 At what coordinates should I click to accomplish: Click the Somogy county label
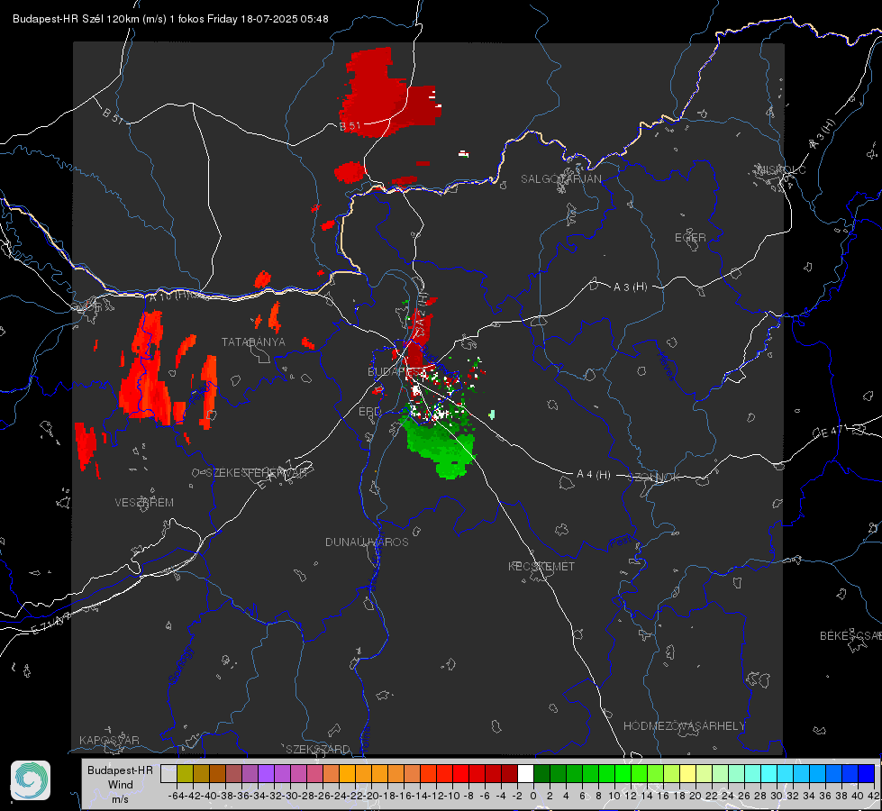181,665
